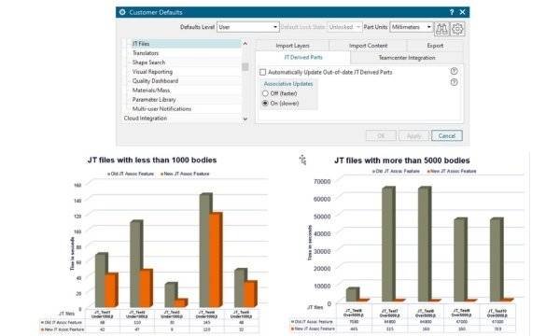This screenshot has width=560, height=336.
Task: Click the Cancel button
Action: 447,135
